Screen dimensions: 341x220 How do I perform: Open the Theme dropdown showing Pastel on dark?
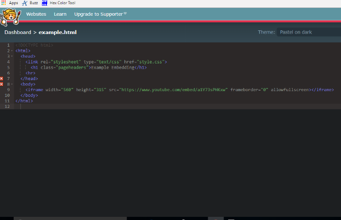pos(309,32)
